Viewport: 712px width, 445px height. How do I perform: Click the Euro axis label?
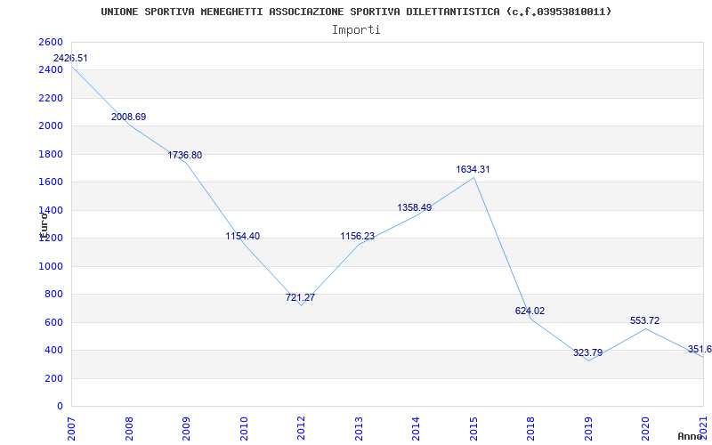pyautogui.click(x=43, y=225)
